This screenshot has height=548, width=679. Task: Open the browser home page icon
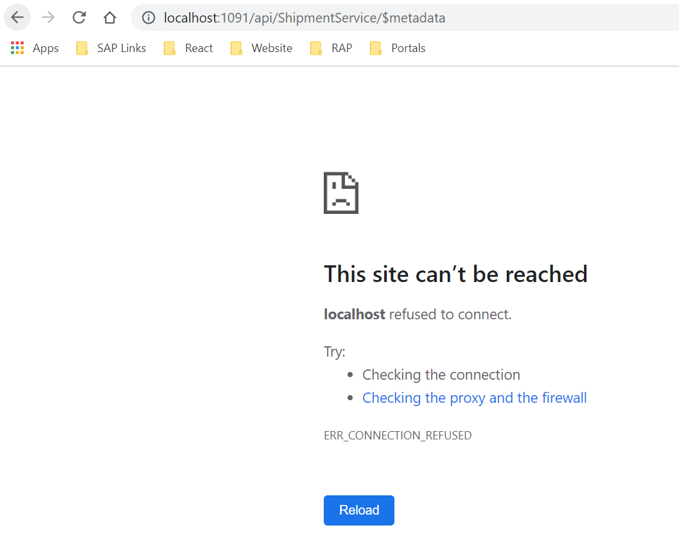(109, 17)
